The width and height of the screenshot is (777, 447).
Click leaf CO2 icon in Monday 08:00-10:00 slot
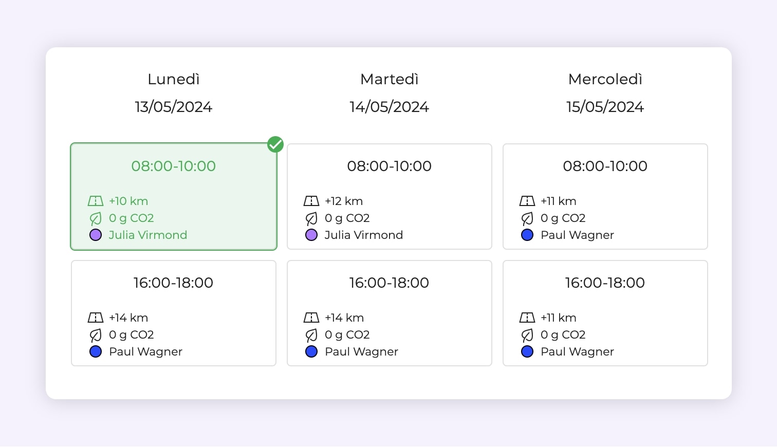point(96,218)
